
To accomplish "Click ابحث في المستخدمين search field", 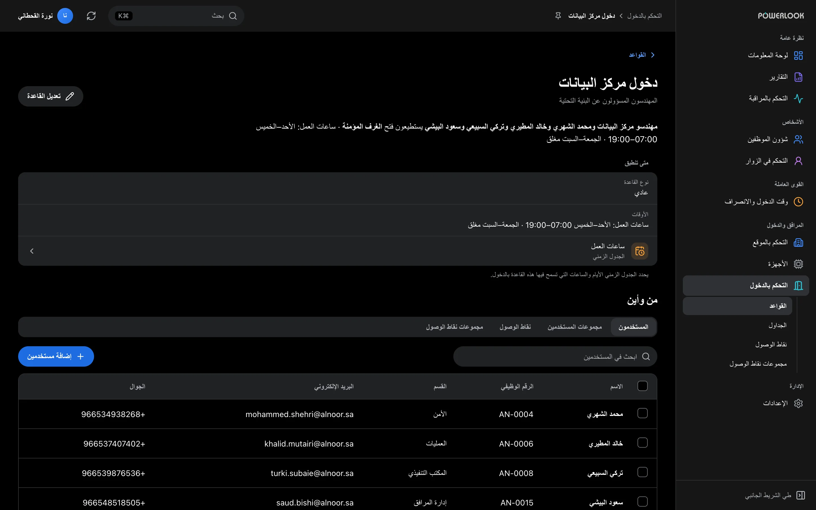I will click(x=555, y=356).
